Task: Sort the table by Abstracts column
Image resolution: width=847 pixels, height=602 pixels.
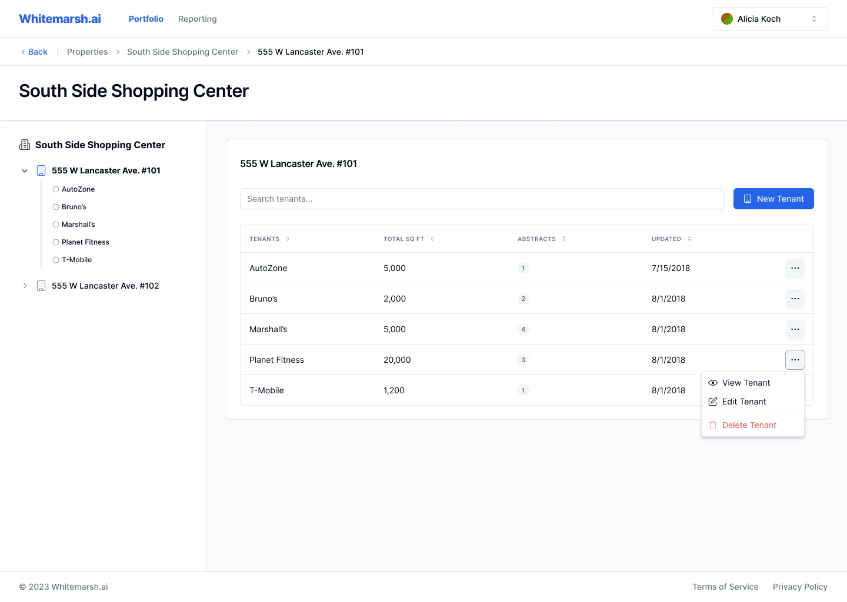Action: (542, 239)
